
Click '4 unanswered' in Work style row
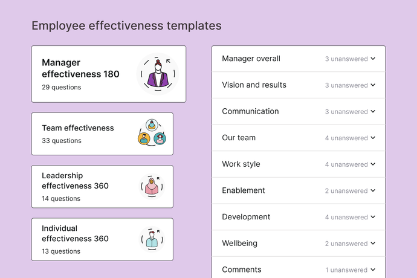346,164
